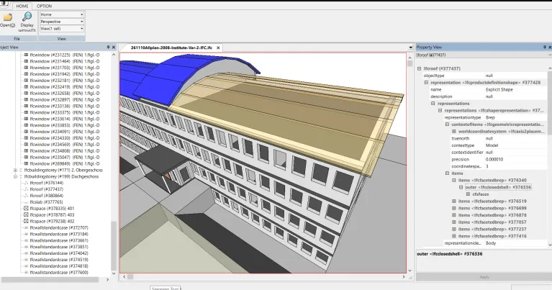
Task: Select Ifcwindow (#233614) tree row
Action: click(65, 119)
